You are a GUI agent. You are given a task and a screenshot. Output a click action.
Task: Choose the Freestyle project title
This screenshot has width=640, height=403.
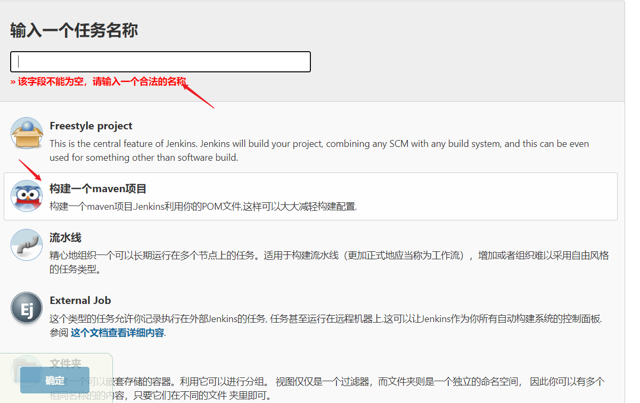click(x=91, y=126)
